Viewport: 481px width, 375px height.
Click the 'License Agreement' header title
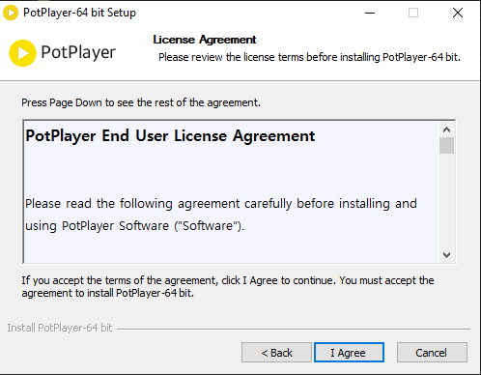[x=205, y=40]
